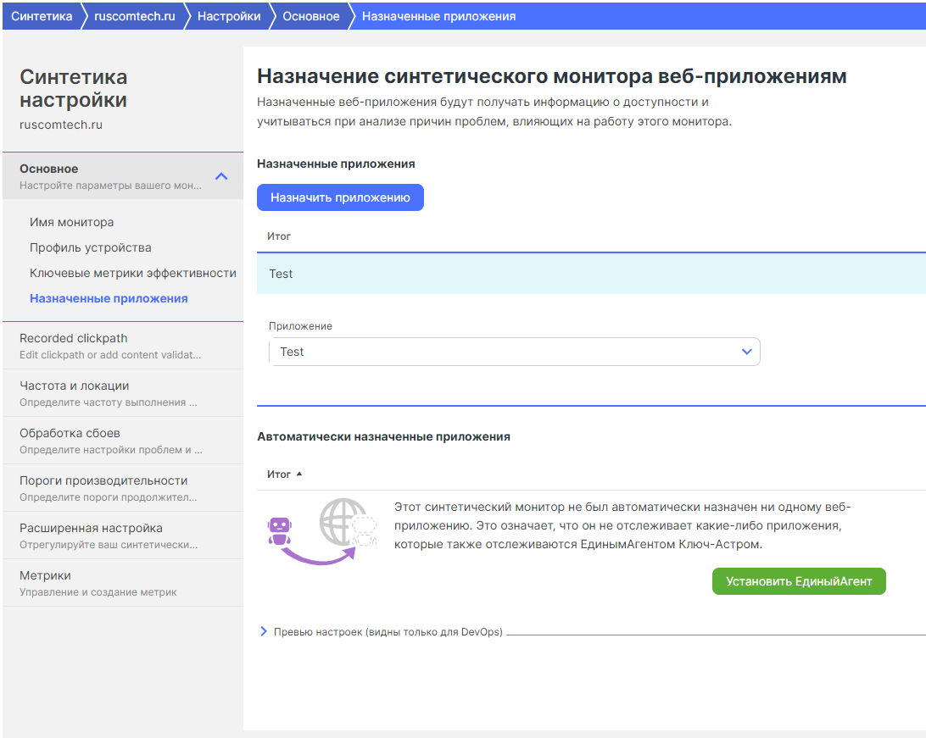926x738 pixels.
Task: Select Профиль устройства in sidebar
Action: pyautogui.click(x=90, y=247)
